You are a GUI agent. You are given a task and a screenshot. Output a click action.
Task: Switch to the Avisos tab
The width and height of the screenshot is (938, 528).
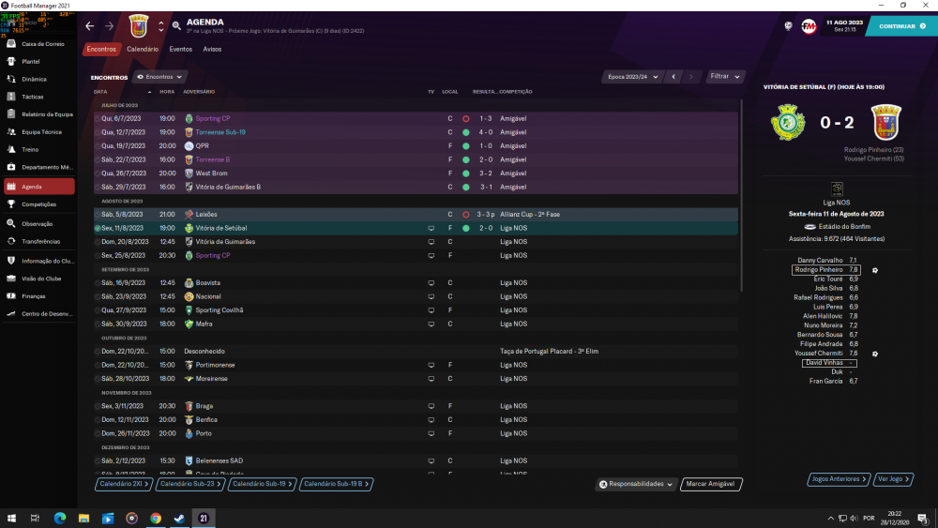[x=212, y=49]
